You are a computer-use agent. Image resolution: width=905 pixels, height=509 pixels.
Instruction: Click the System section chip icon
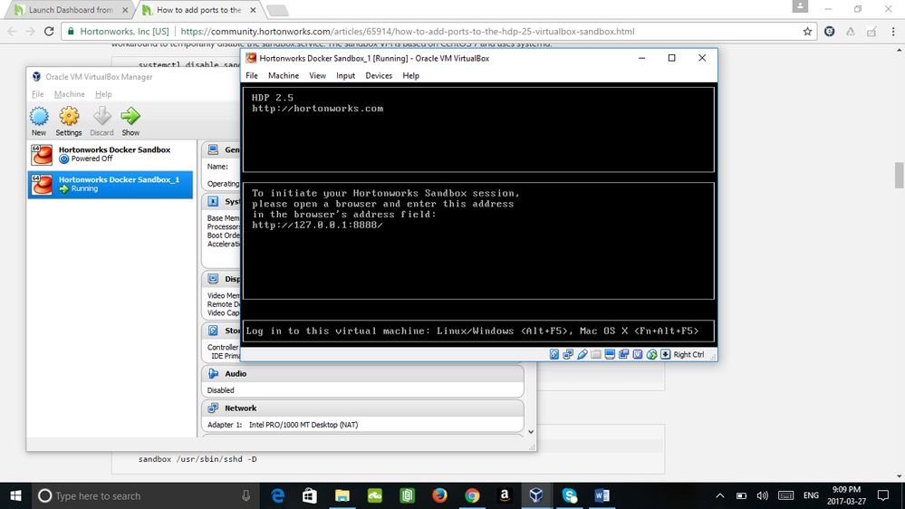[x=213, y=201]
